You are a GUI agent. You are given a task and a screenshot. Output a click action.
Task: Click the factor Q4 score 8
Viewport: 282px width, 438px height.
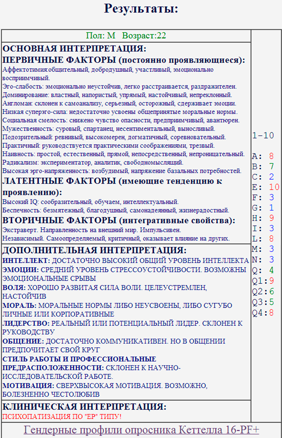click(x=271, y=313)
